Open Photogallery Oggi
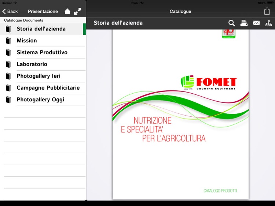 coord(43,100)
